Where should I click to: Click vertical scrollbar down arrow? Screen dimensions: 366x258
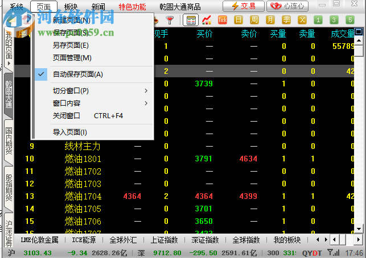click(359, 229)
